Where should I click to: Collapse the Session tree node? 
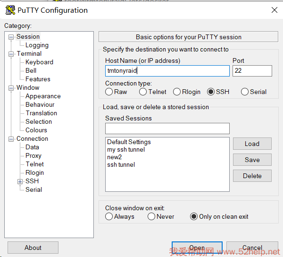[11, 37]
